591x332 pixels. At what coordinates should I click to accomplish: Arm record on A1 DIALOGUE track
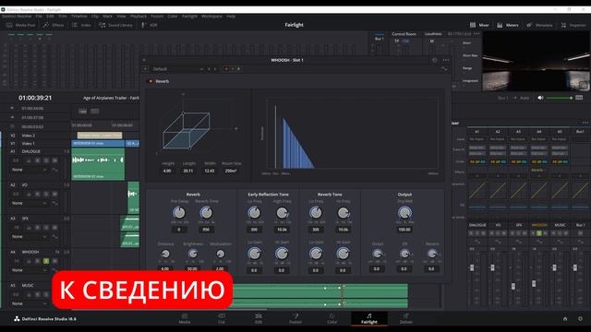click(x=37, y=160)
